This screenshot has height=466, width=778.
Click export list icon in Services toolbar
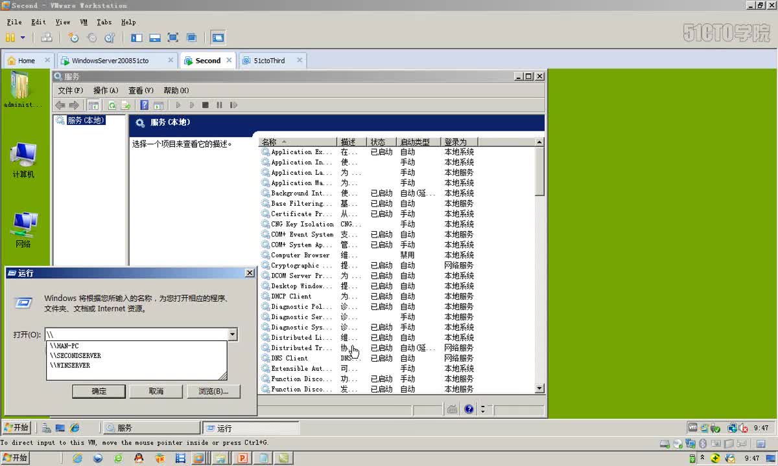[x=126, y=105]
